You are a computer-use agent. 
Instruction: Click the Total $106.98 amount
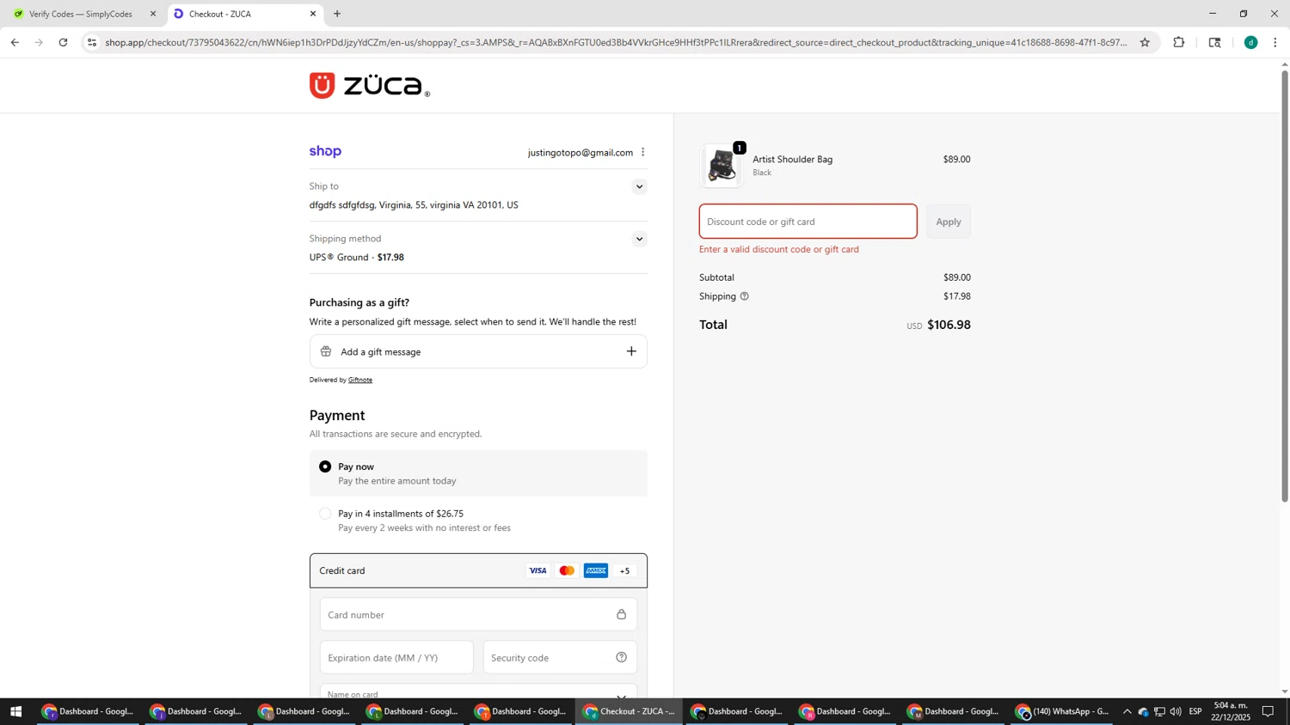pos(949,325)
